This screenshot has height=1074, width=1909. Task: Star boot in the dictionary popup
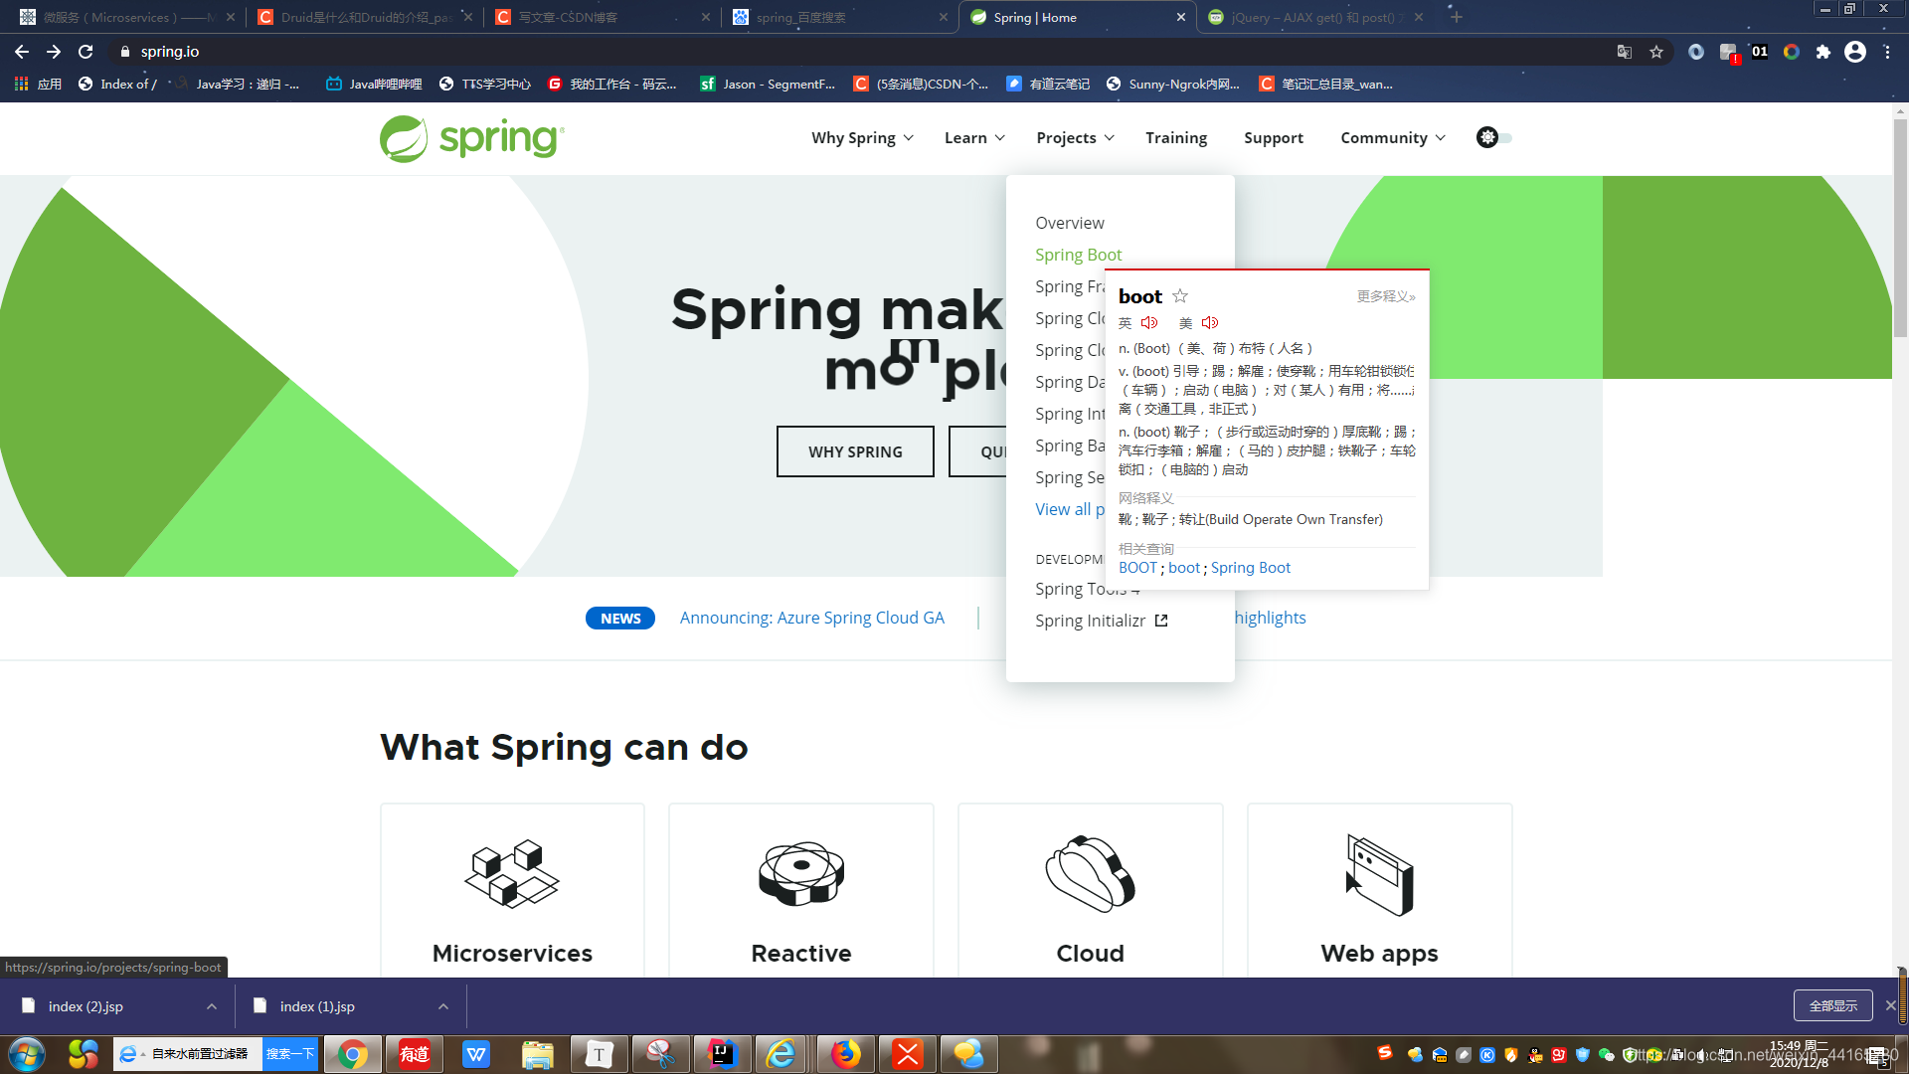1180,296
